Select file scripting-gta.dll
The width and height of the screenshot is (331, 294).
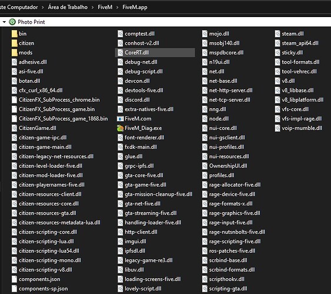coord(228,289)
